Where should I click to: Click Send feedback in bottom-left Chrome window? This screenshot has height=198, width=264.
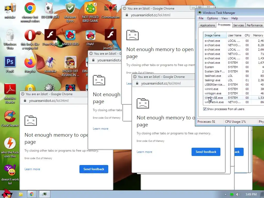click(x=94, y=169)
